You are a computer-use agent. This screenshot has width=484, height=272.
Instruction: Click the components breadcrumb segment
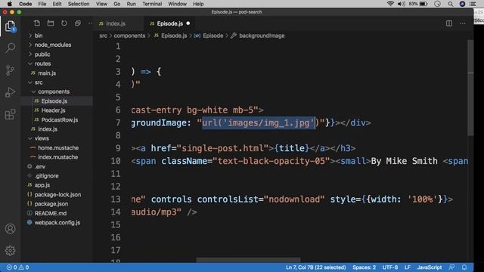point(129,36)
